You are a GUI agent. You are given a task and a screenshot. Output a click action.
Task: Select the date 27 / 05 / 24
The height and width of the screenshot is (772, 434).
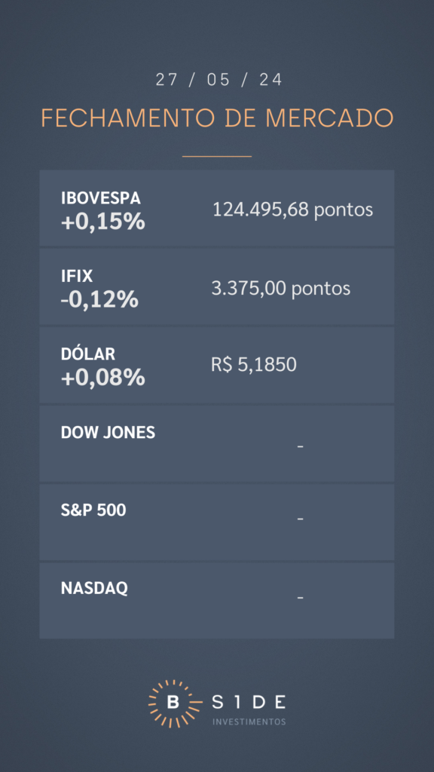click(x=219, y=80)
